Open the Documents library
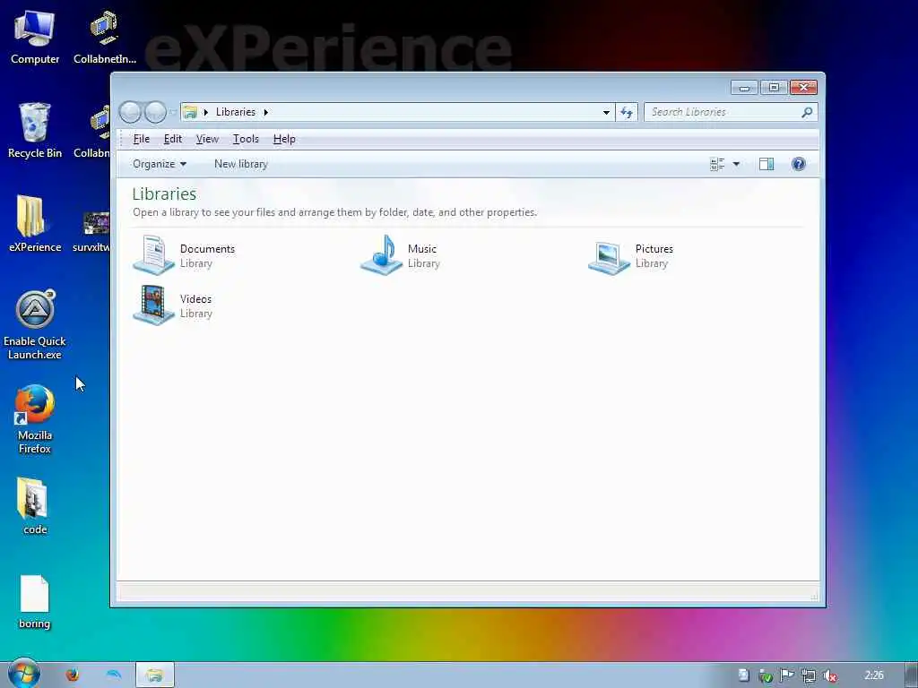The width and height of the screenshot is (918, 688). click(185, 255)
